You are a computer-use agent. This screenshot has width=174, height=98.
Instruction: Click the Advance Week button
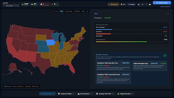[162, 3]
